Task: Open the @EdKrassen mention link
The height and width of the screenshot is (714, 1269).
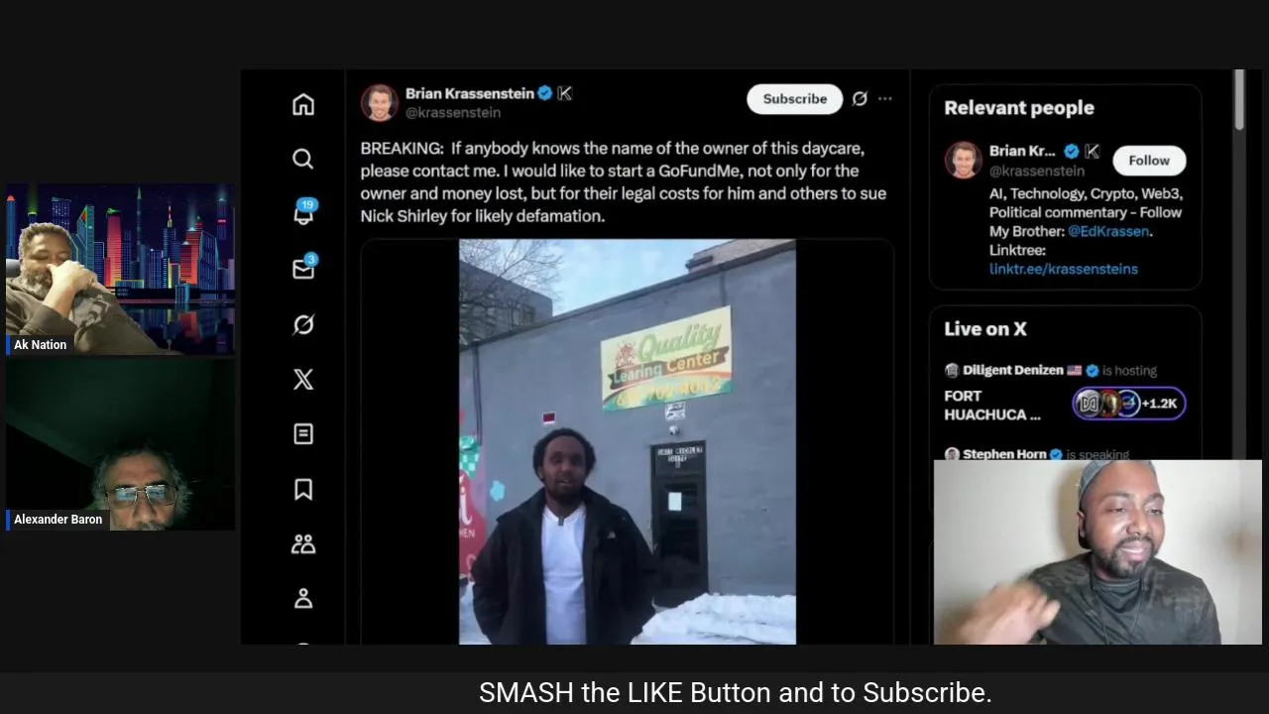Action: tap(1108, 231)
